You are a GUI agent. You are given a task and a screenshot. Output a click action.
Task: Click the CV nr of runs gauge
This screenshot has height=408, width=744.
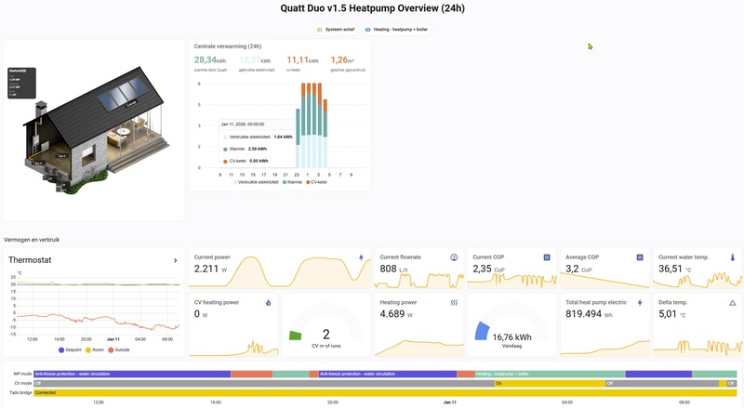pyautogui.click(x=326, y=325)
